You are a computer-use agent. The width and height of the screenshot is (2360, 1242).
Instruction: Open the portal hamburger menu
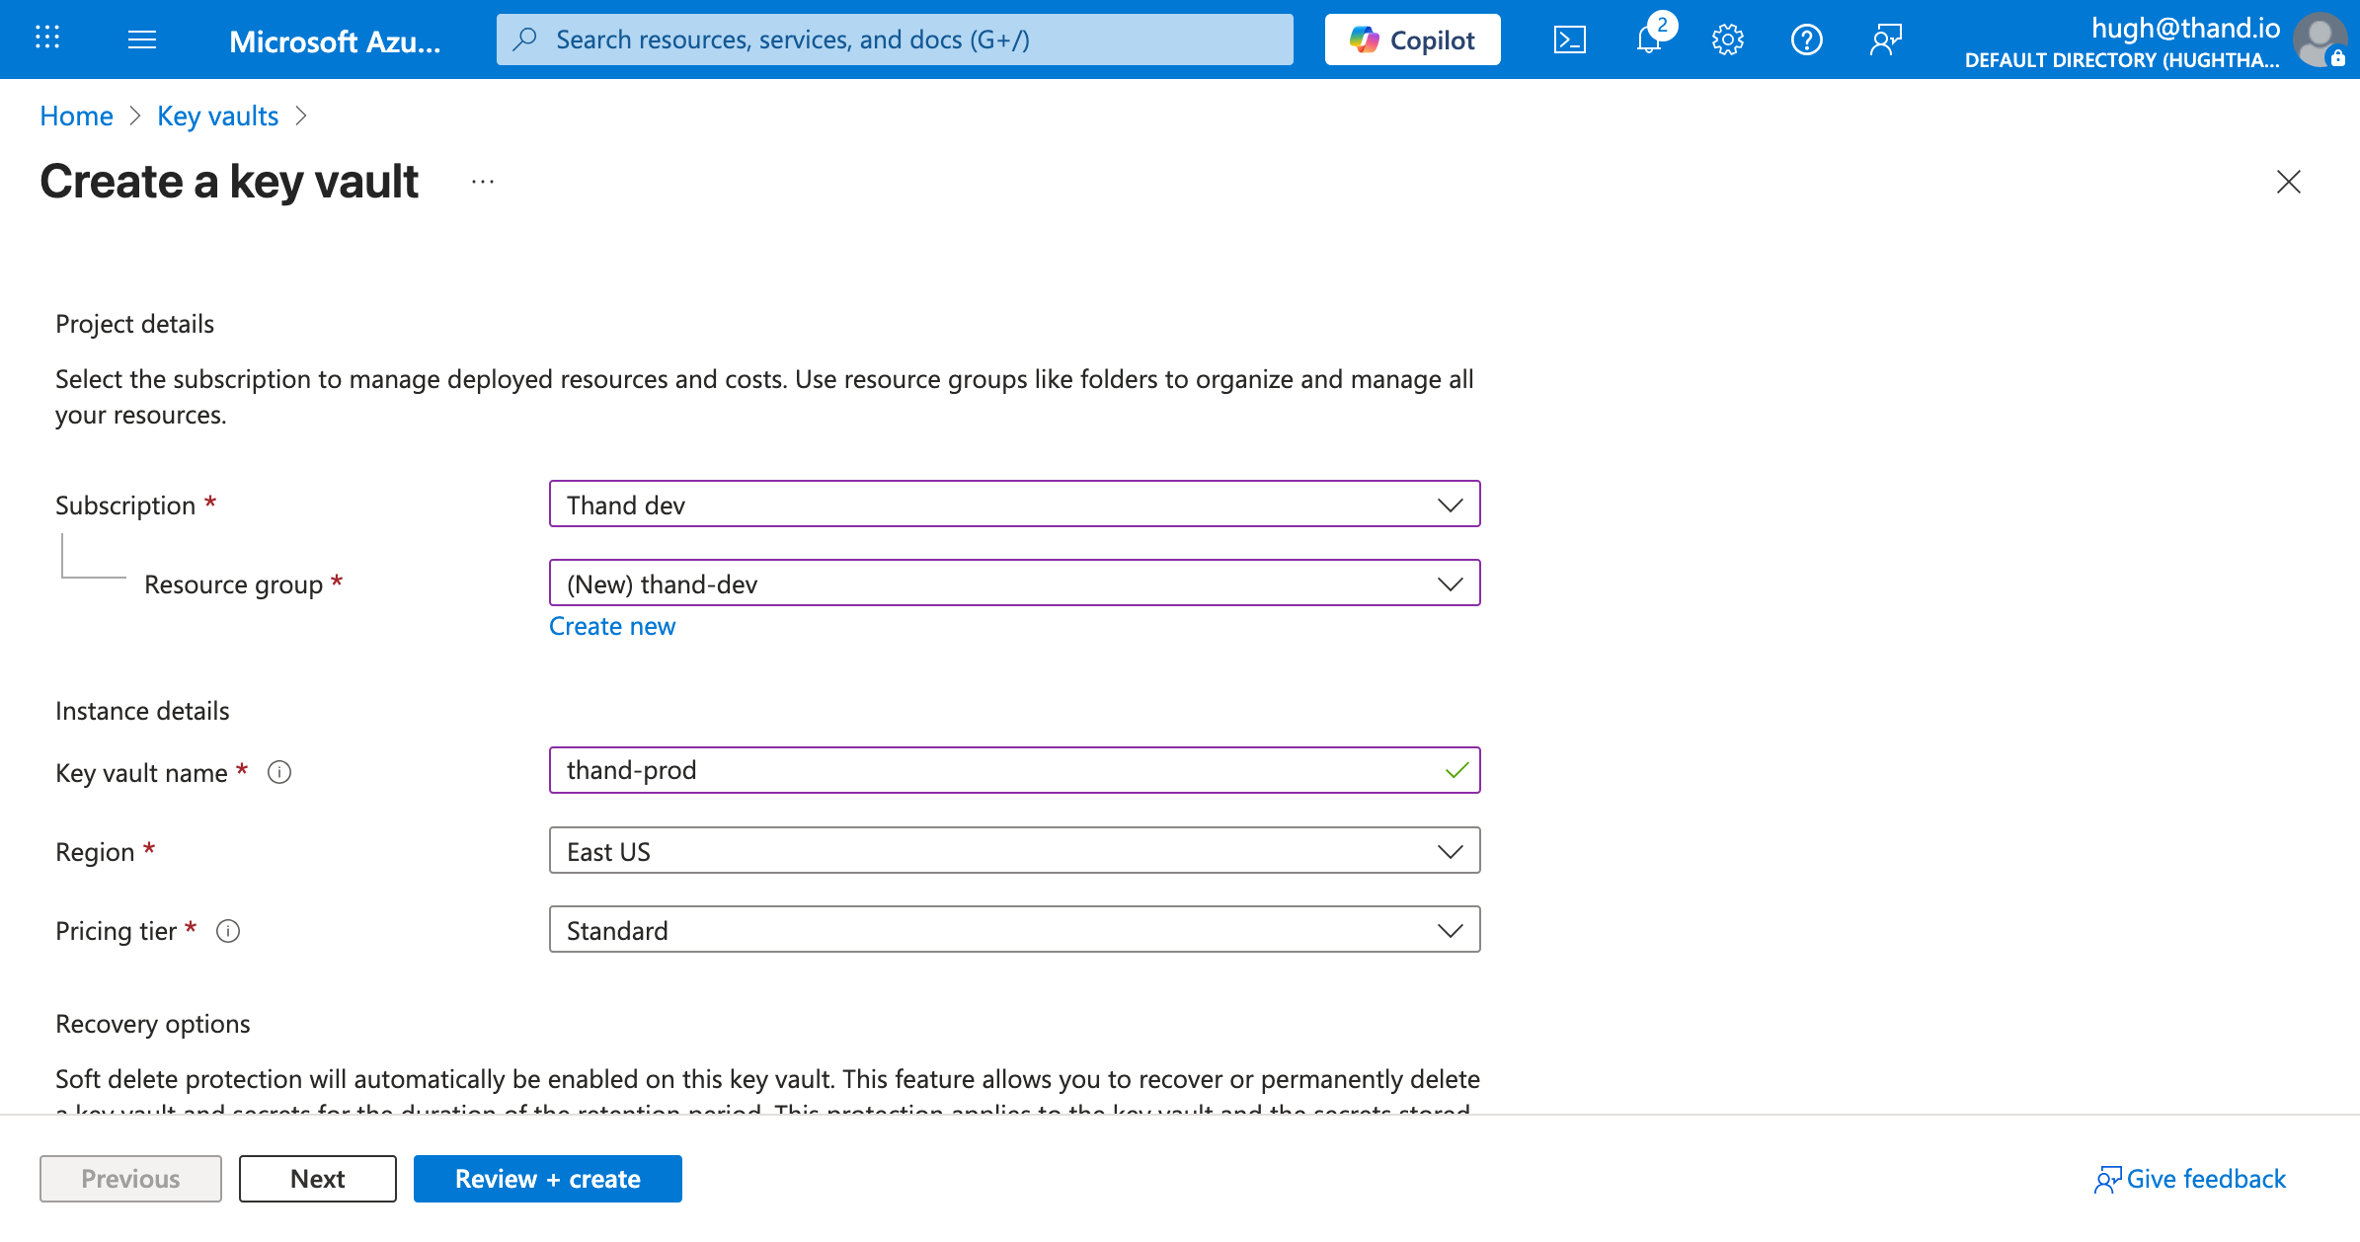coord(142,39)
